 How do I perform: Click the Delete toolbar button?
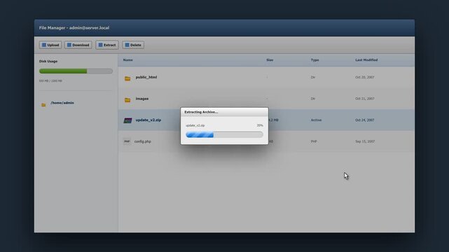point(133,45)
